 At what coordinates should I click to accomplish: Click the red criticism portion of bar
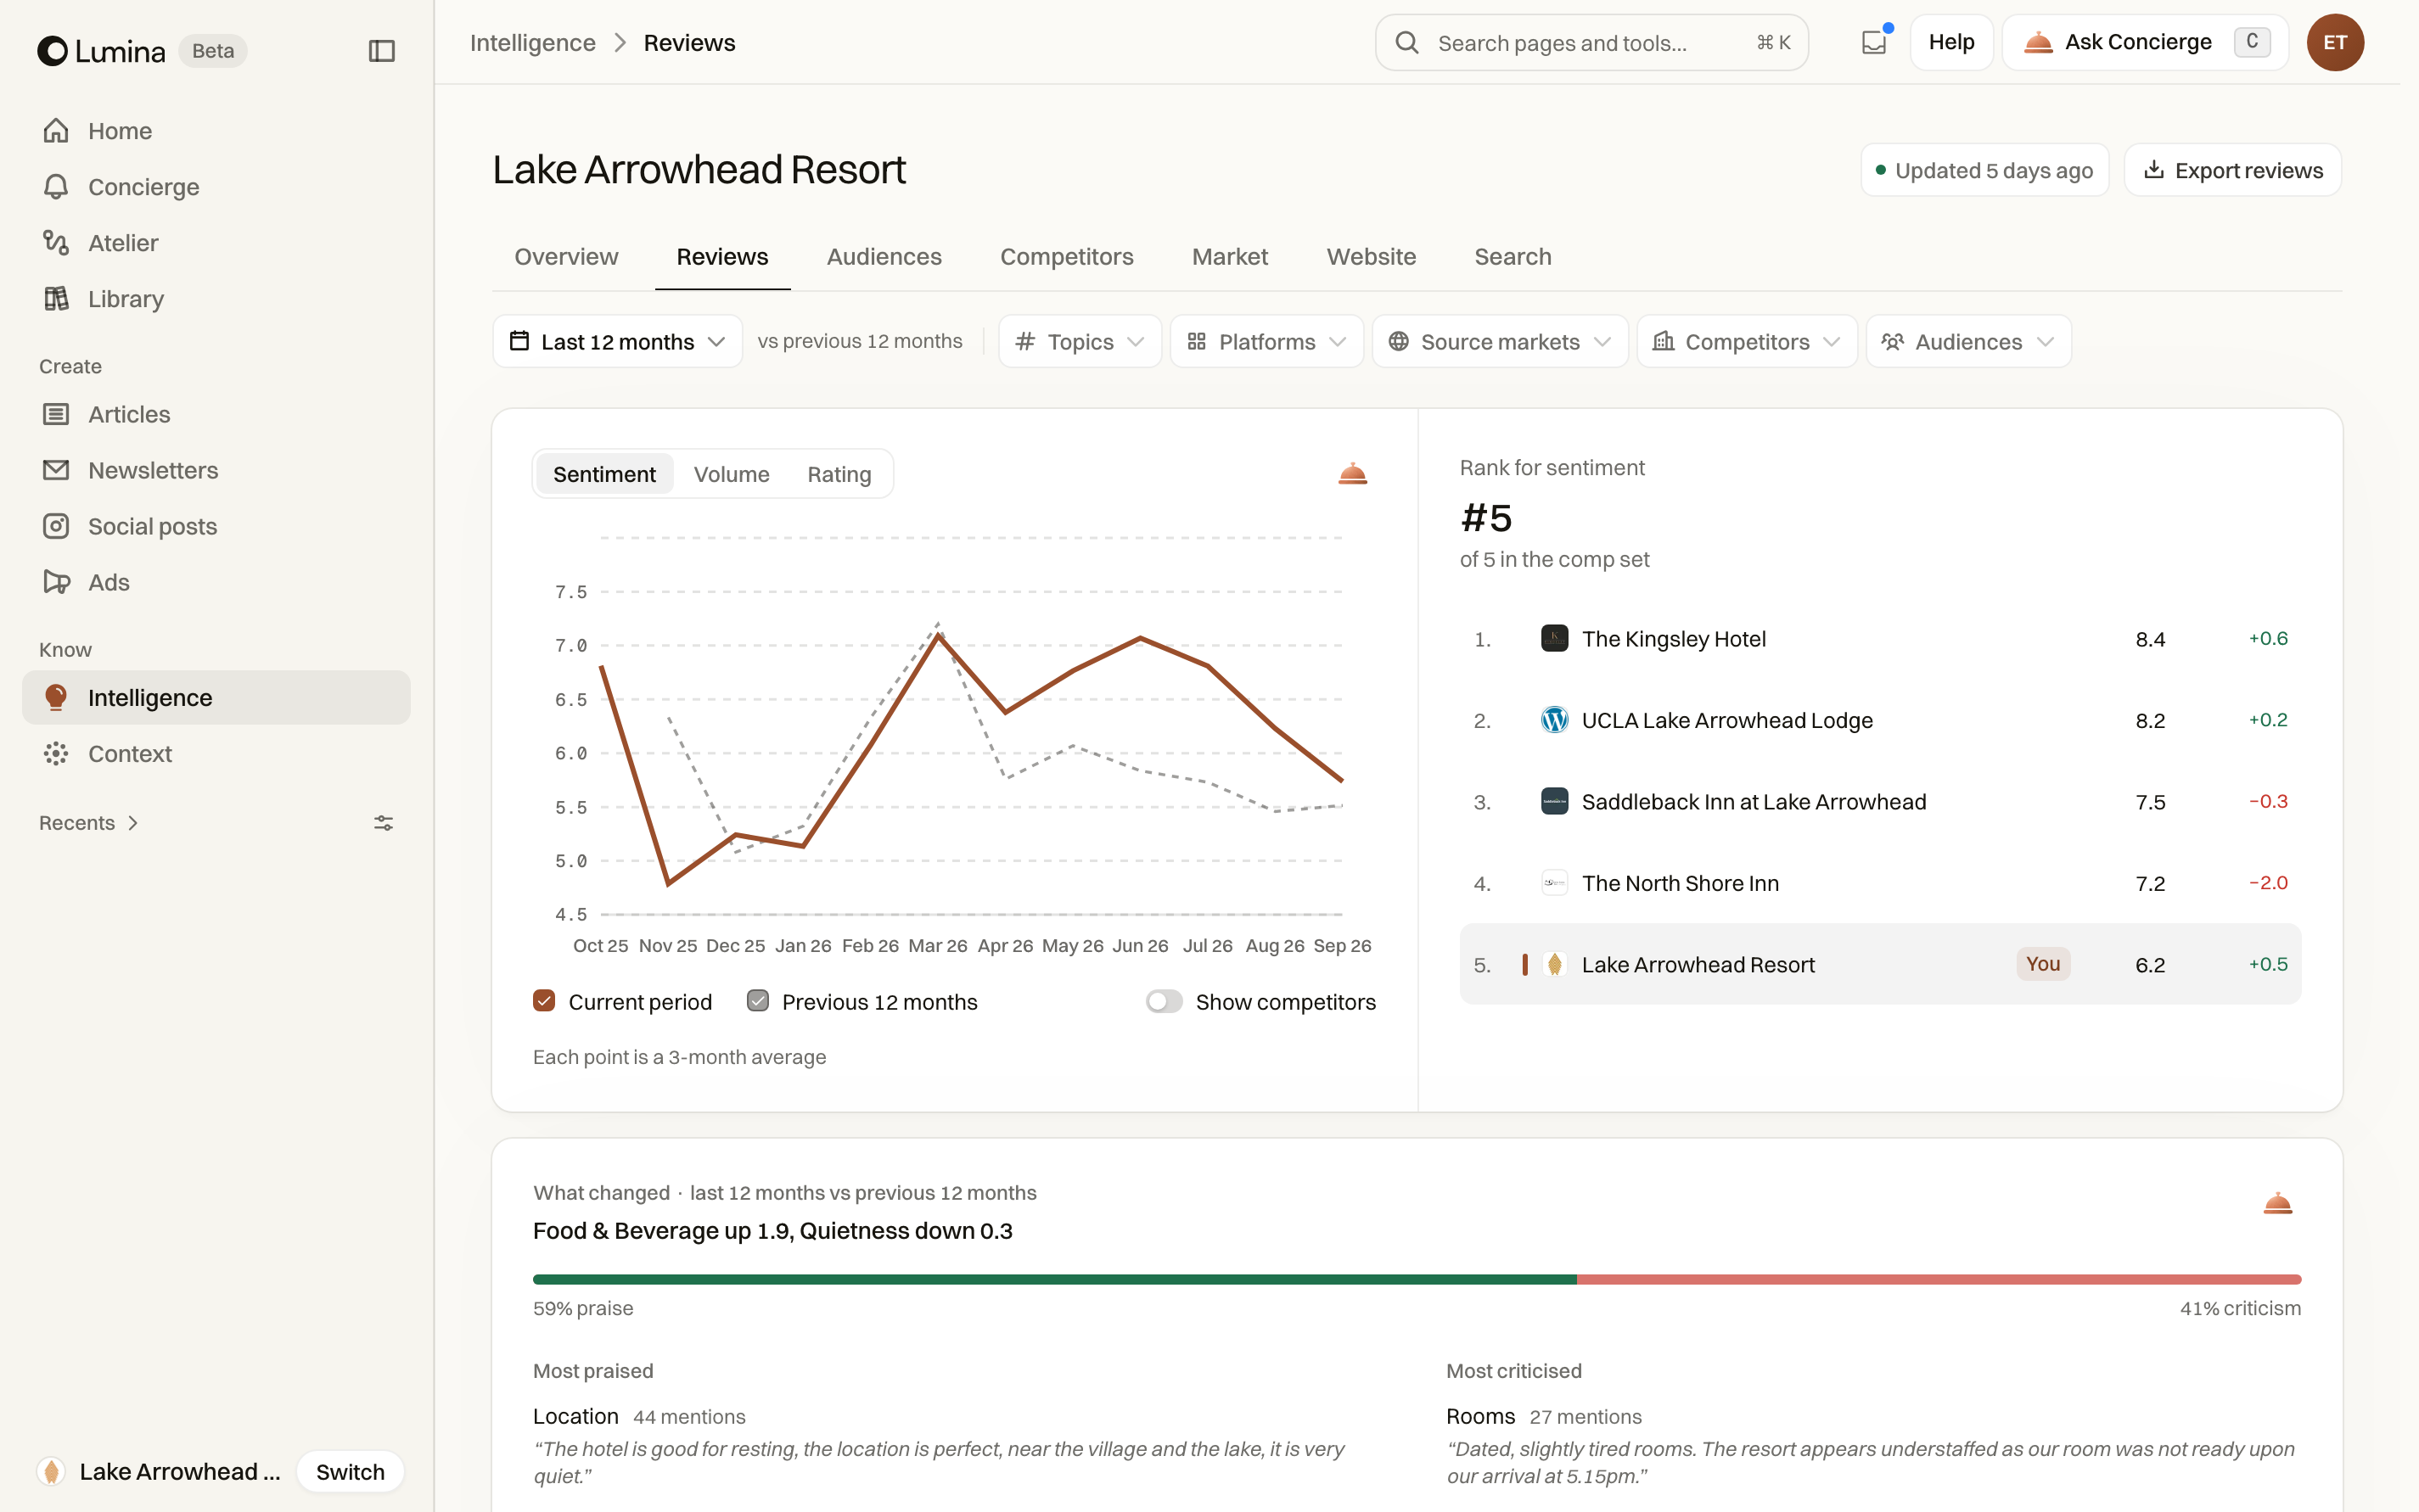1939,1279
